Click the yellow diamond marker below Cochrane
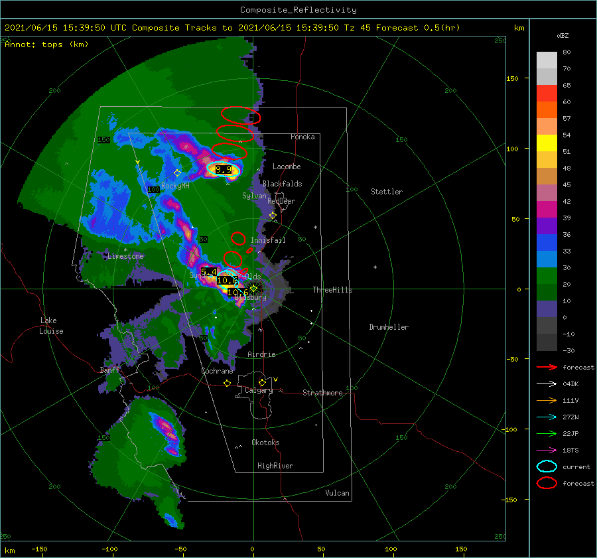 (x=228, y=383)
